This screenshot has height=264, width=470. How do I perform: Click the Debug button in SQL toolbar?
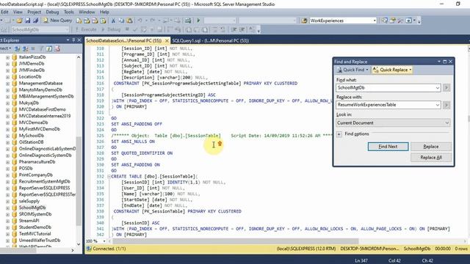tap(111, 29)
